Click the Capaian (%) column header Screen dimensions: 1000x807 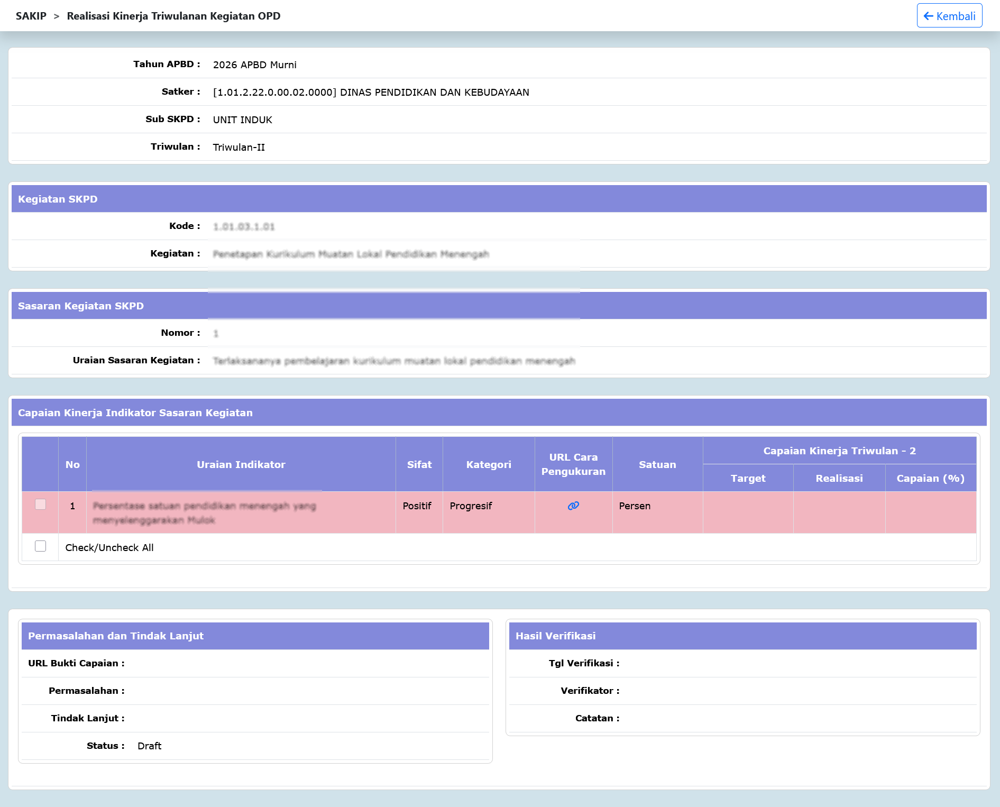[931, 478]
